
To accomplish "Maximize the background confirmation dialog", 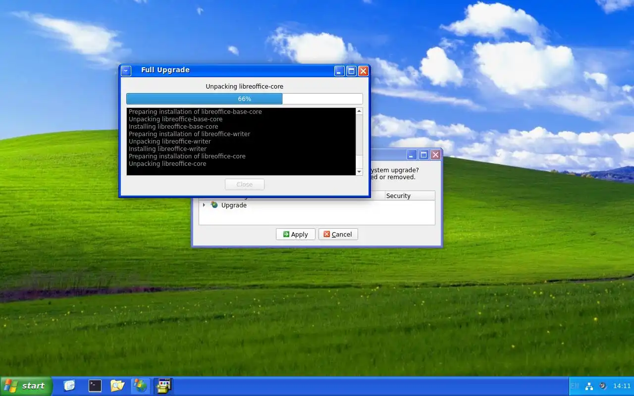I will coord(423,155).
